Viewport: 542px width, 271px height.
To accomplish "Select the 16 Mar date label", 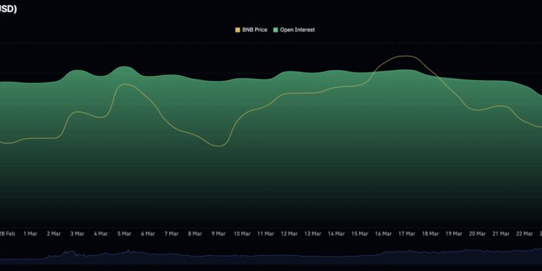I will tap(383, 233).
